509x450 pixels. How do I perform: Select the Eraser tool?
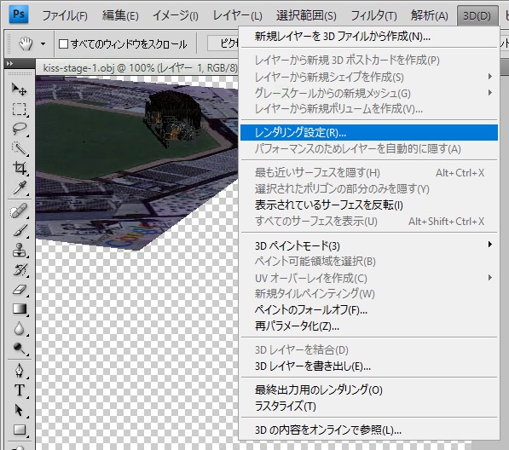click(19, 290)
